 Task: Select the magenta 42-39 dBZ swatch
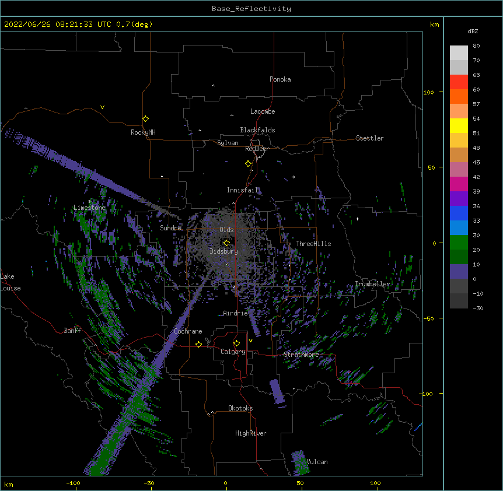[459, 184]
